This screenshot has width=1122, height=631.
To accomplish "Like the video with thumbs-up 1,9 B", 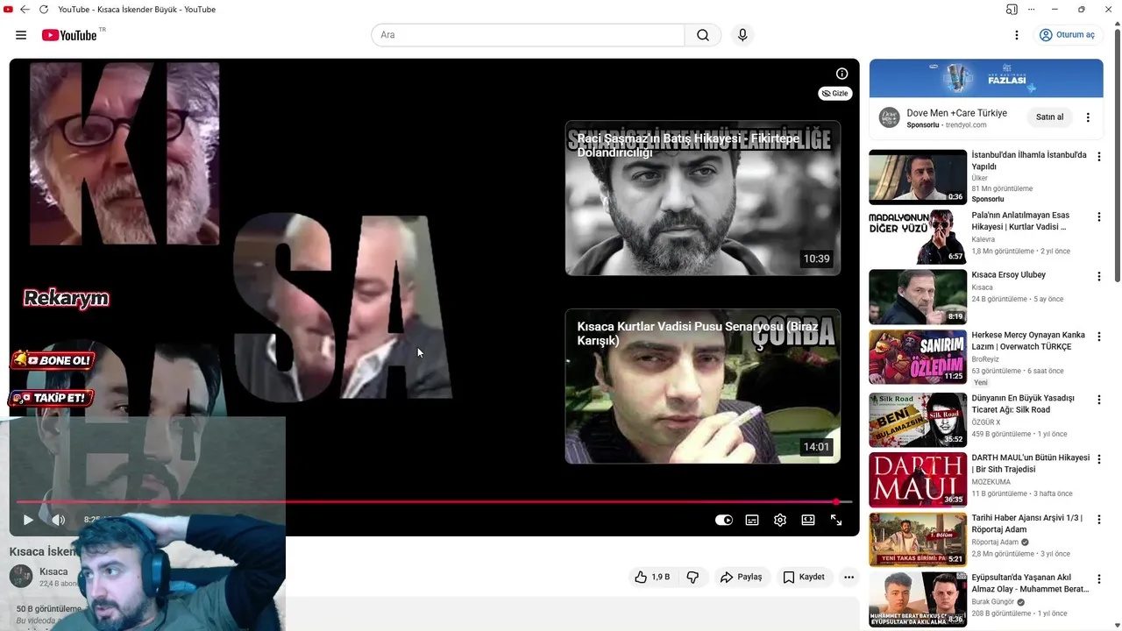I will click(x=652, y=577).
